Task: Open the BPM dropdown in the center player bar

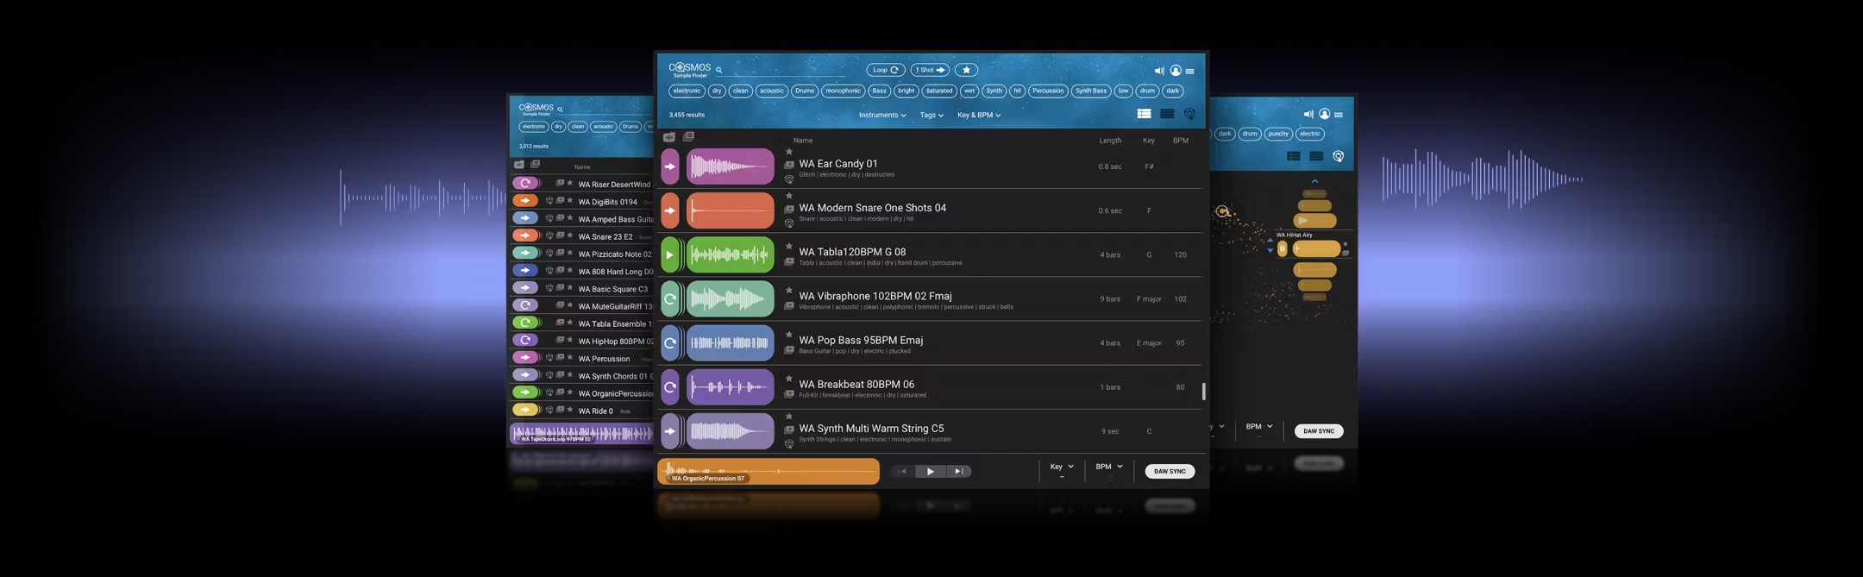Action: click(x=1109, y=467)
